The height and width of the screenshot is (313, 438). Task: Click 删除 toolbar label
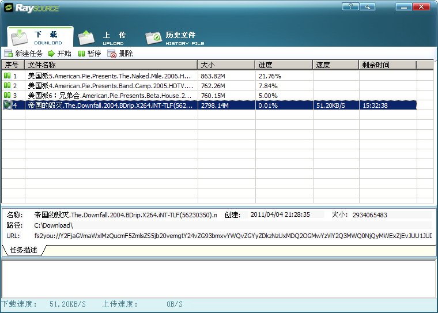pos(126,54)
